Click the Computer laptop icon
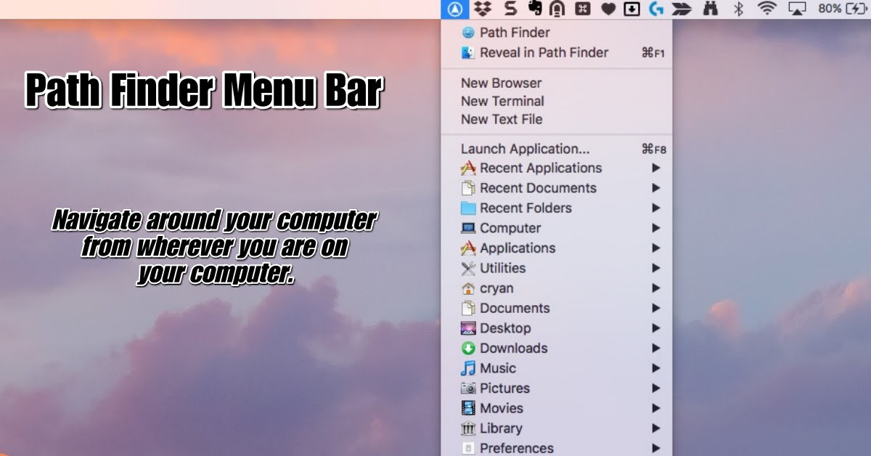The height and width of the screenshot is (456, 871). click(468, 228)
